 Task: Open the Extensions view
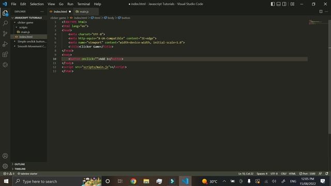(x=5, y=54)
